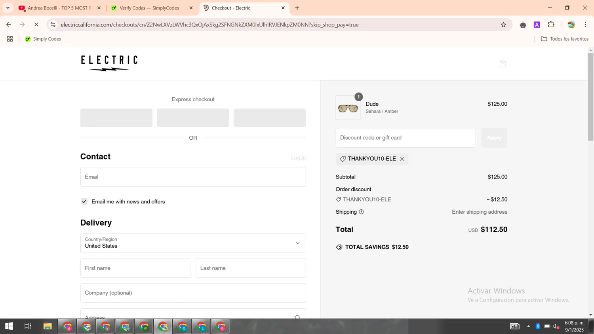Click the touch keyboard tray icon

coord(515,326)
